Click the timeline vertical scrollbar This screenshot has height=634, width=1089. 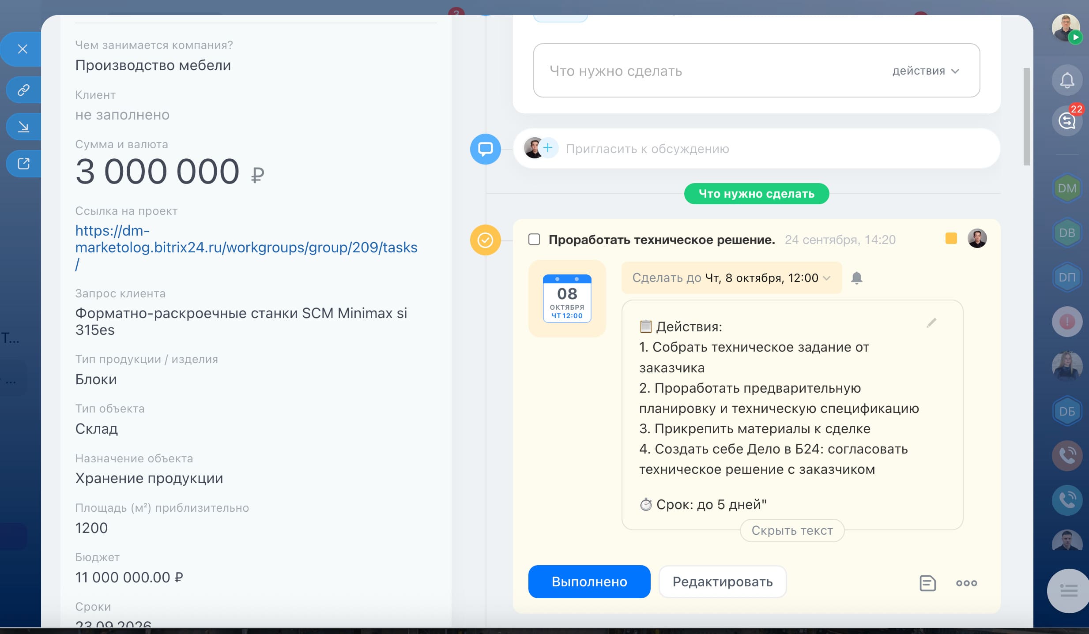coord(1026,117)
